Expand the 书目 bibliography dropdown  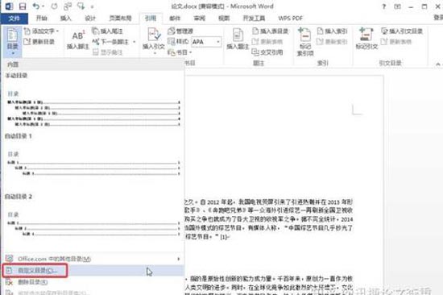190,52
